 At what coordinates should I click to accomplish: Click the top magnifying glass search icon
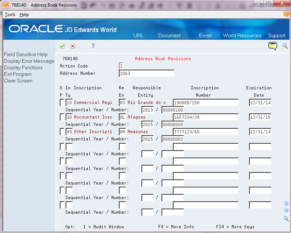click(285, 46)
